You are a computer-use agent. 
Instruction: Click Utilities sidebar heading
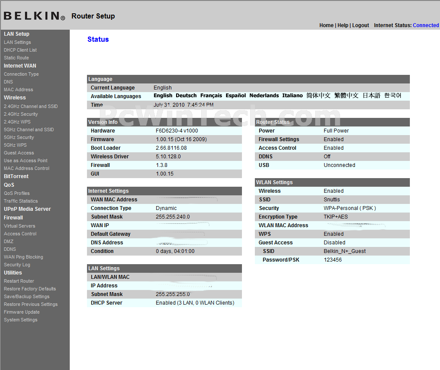click(x=12, y=273)
